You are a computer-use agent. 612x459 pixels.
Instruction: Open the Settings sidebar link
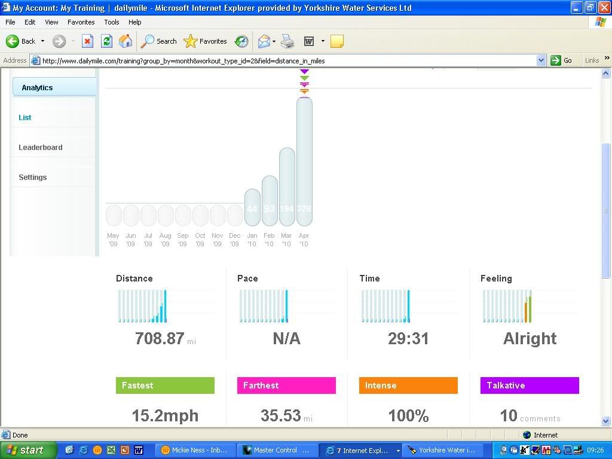33,177
